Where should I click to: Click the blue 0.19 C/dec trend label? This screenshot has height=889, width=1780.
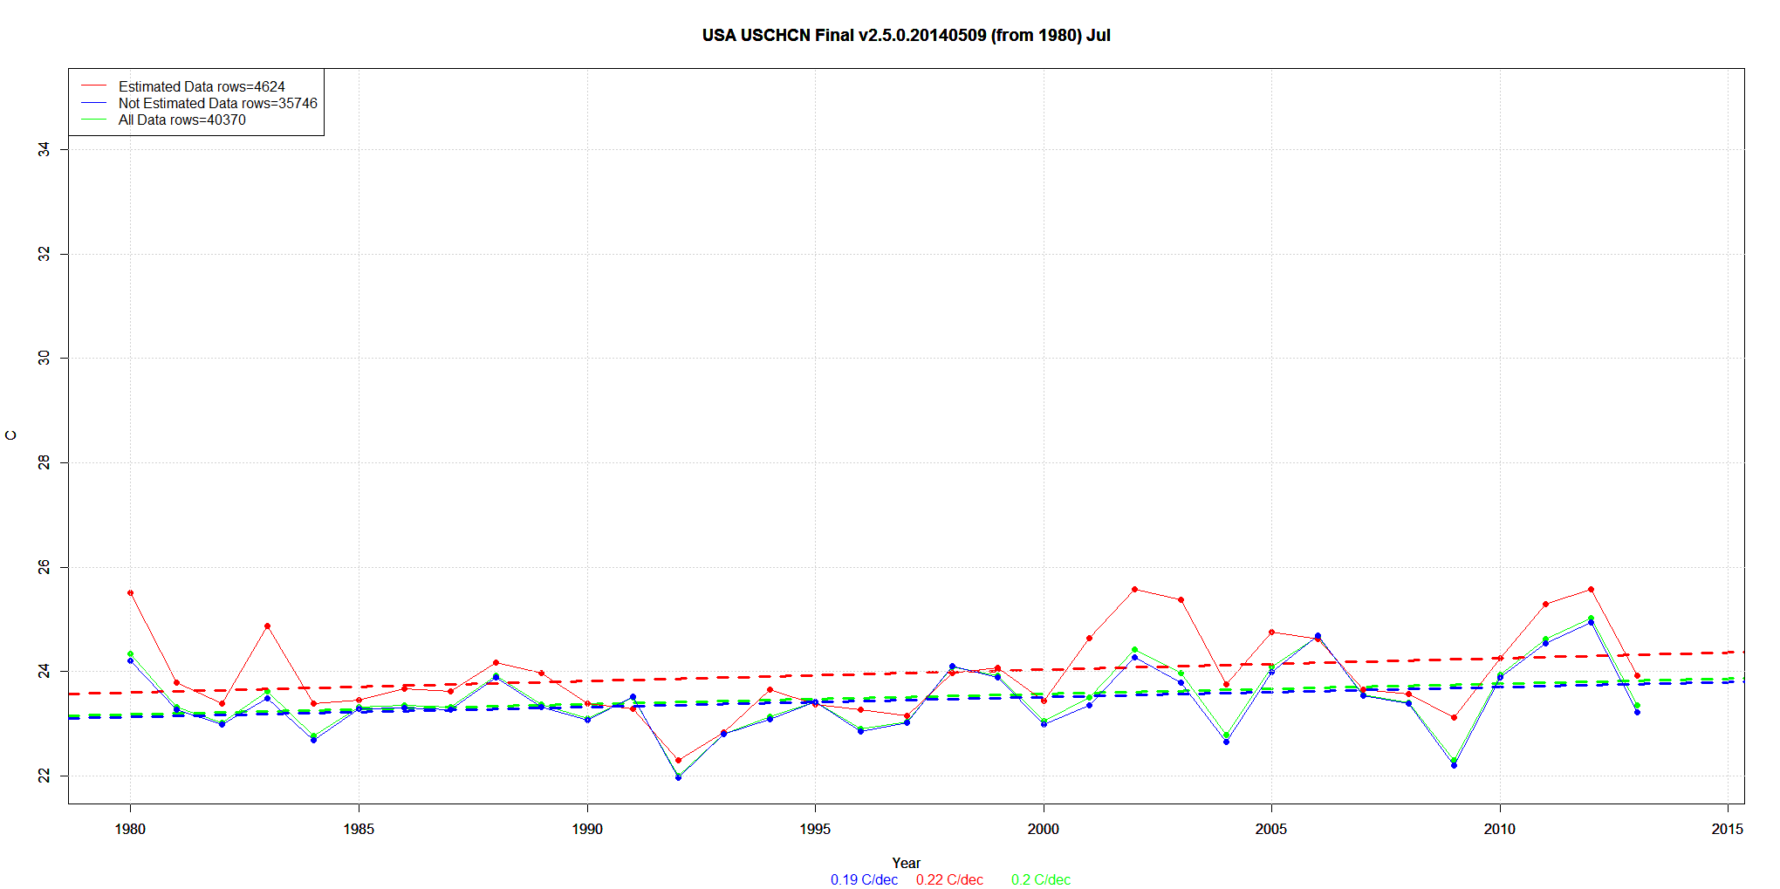tap(864, 879)
